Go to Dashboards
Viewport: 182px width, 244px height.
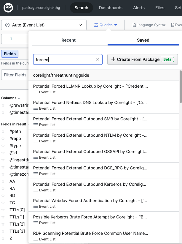pyautogui.click(x=111, y=8)
